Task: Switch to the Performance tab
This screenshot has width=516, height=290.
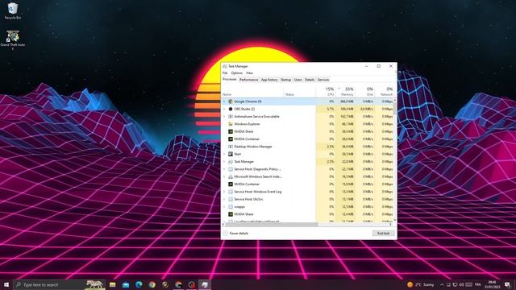Action: [x=249, y=80]
